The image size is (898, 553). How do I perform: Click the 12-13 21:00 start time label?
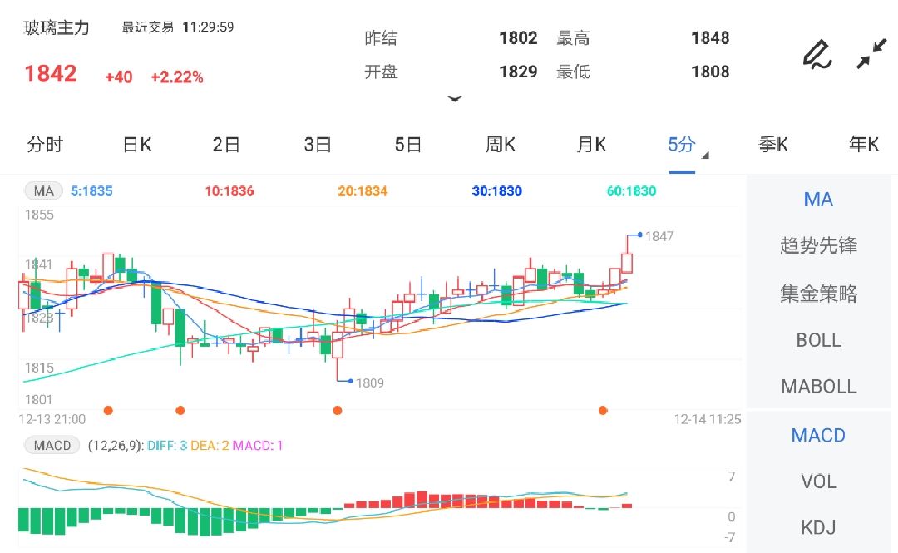pos(52,419)
